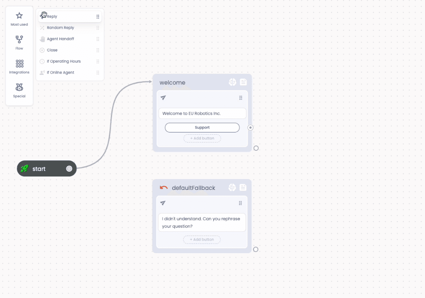Grab the Close item drag handle
This screenshot has height=298, width=425.
tap(98, 50)
